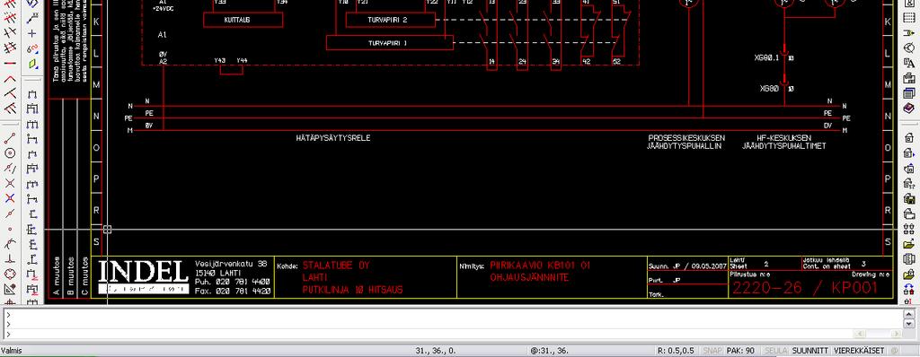Screen dimensions: 920x357
Task: Click the house-shaped icon on right toolbar
Action: click(909, 138)
